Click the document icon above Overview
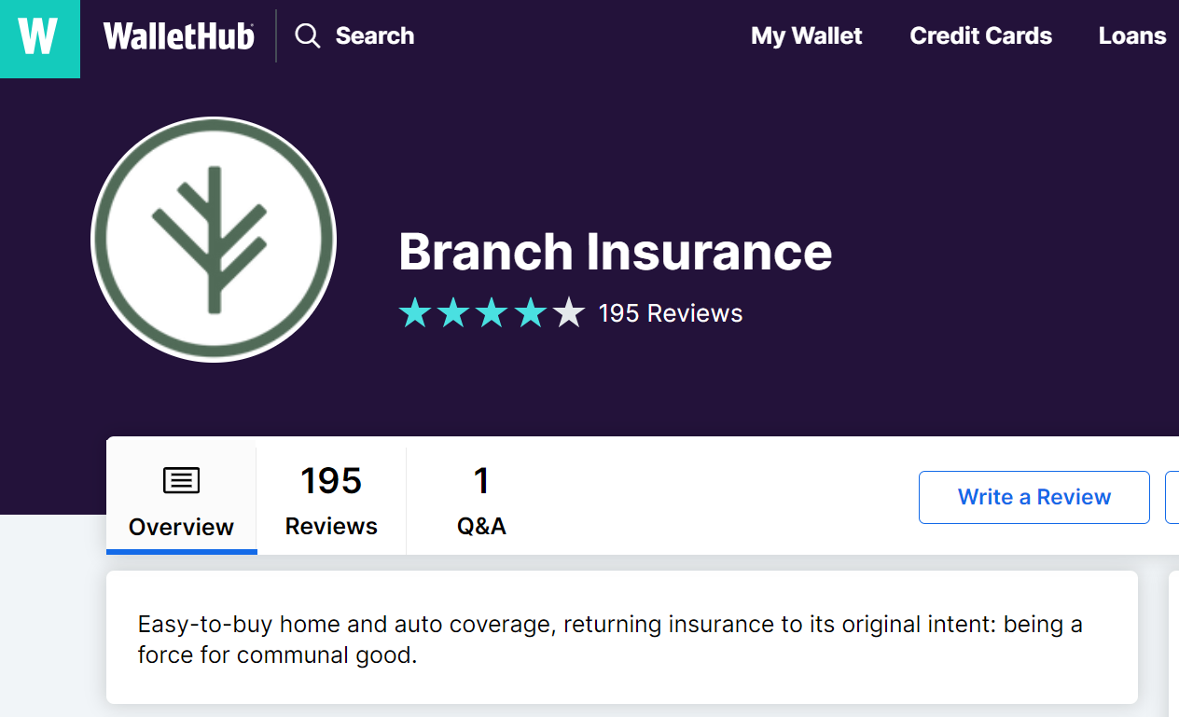Screen dimensions: 1179x717 click(180, 480)
